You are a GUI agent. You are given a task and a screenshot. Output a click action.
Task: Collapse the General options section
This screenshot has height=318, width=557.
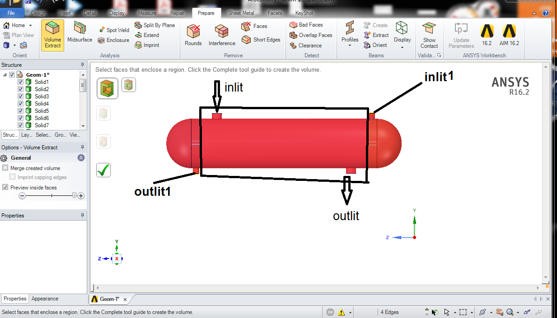point(81,158)
